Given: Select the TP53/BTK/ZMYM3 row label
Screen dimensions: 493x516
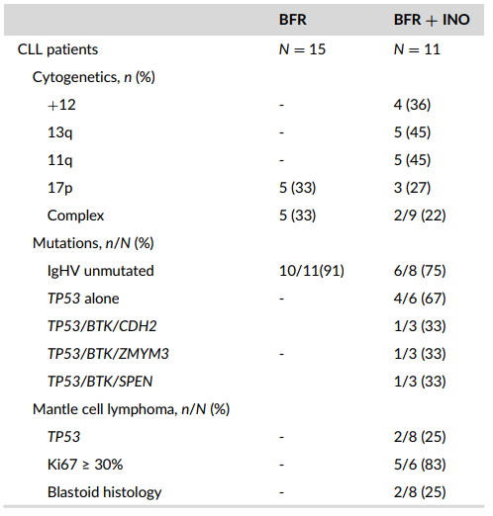Looking at the screenshot, I should click(x=108, y=354).
